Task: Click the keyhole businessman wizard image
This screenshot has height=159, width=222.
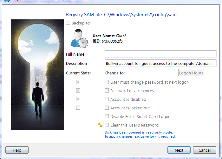Action: pyautogui.click(x=37, y=75)
